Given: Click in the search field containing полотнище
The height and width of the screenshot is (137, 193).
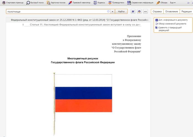Looking at the screenshot, I should (x=55, y=12).
